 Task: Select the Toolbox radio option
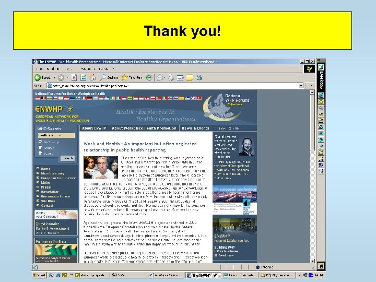point(40,147)
